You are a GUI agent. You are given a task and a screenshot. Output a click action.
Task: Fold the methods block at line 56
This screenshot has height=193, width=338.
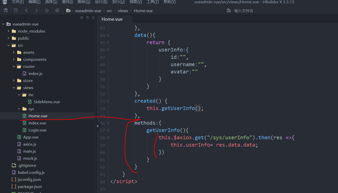click(108, 123)
